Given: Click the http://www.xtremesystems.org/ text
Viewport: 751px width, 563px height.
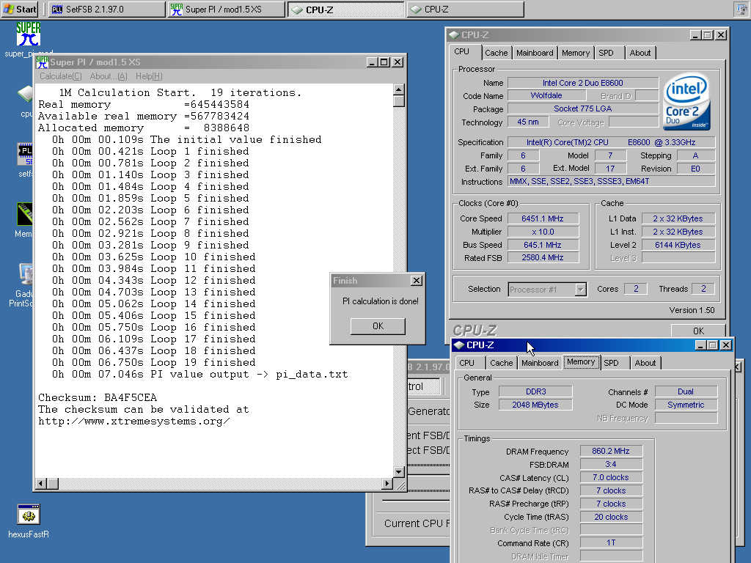Looking at the screenshot, I should pyautogui.click(x=134, y=422).
